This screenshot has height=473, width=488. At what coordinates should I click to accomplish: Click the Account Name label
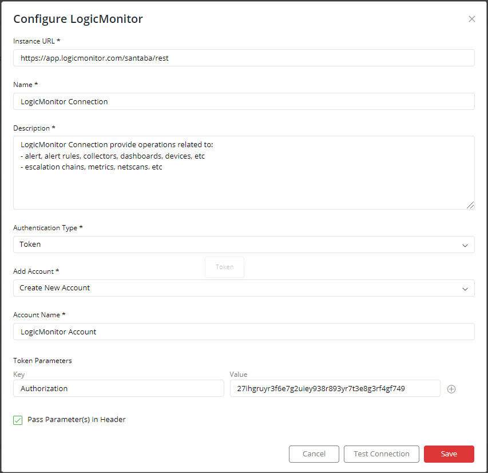click(x=39, y=315)
